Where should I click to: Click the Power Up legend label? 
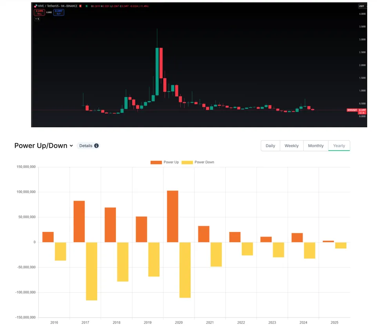click(x=171, y=162)
